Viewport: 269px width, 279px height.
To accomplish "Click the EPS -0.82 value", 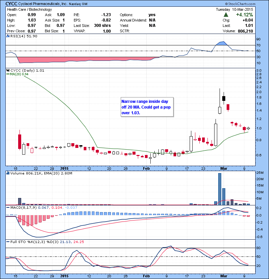I will click(106, 20).
